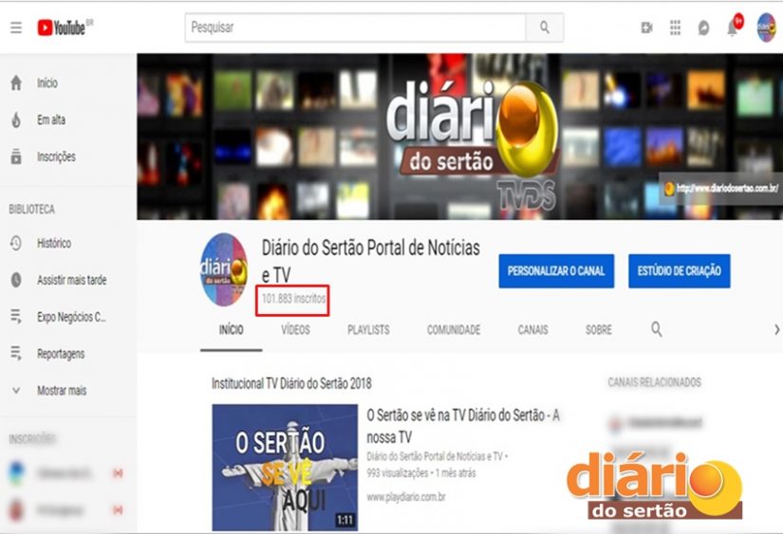Click the search magnifier button
The width and height of the screenshot is (783, 534).
545,28
